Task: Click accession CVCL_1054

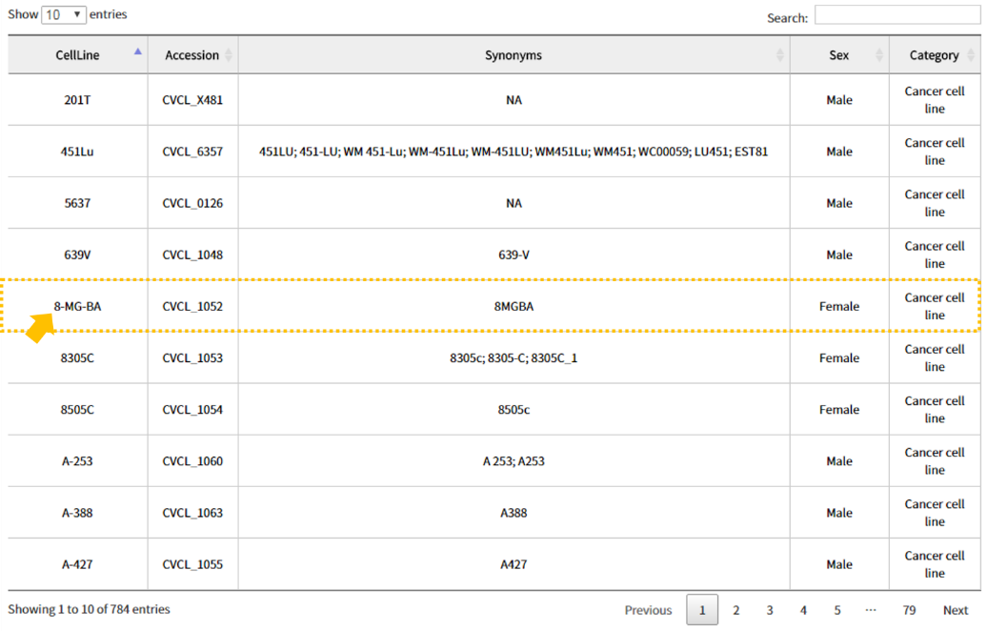Action: click(x=192, y=410)
